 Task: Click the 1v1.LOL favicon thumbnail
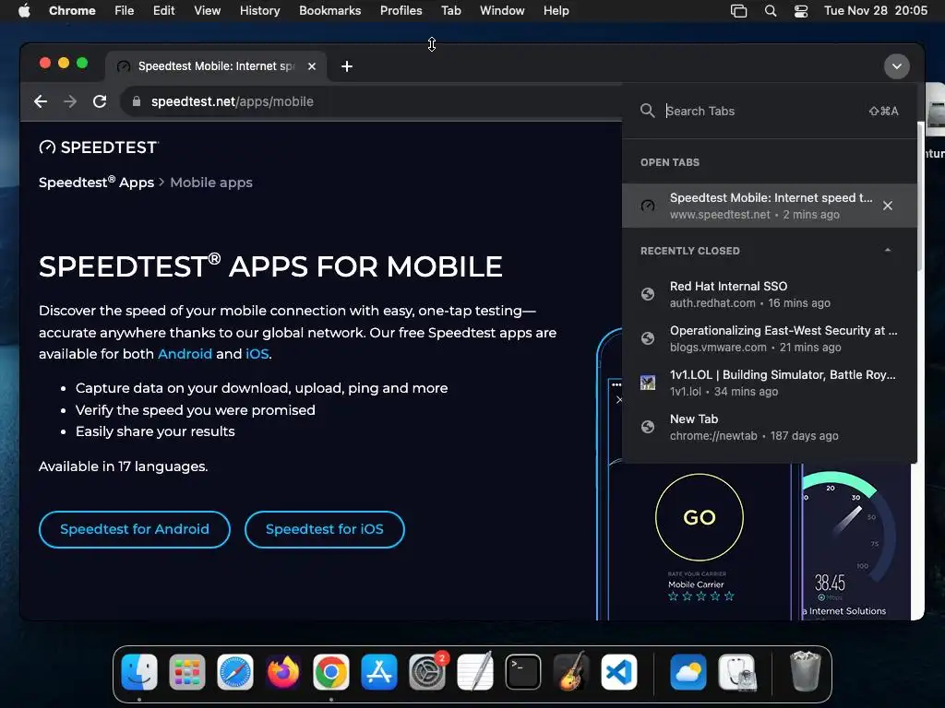tap(647, 383)
